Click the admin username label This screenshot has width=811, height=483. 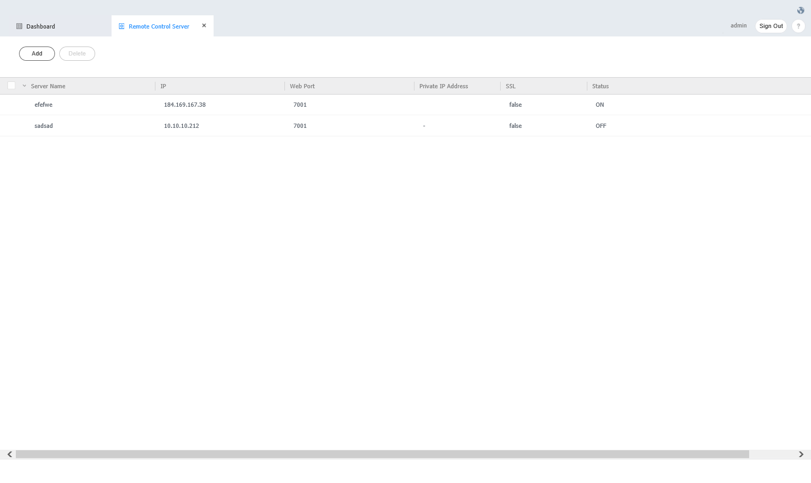click(739, 25)
